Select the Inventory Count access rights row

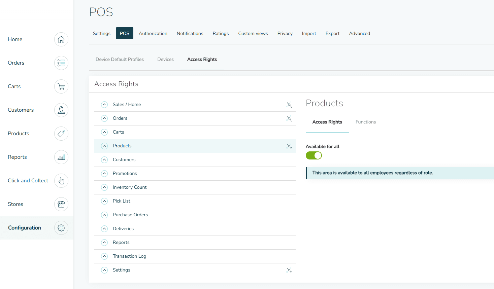[x=195, y=187]
